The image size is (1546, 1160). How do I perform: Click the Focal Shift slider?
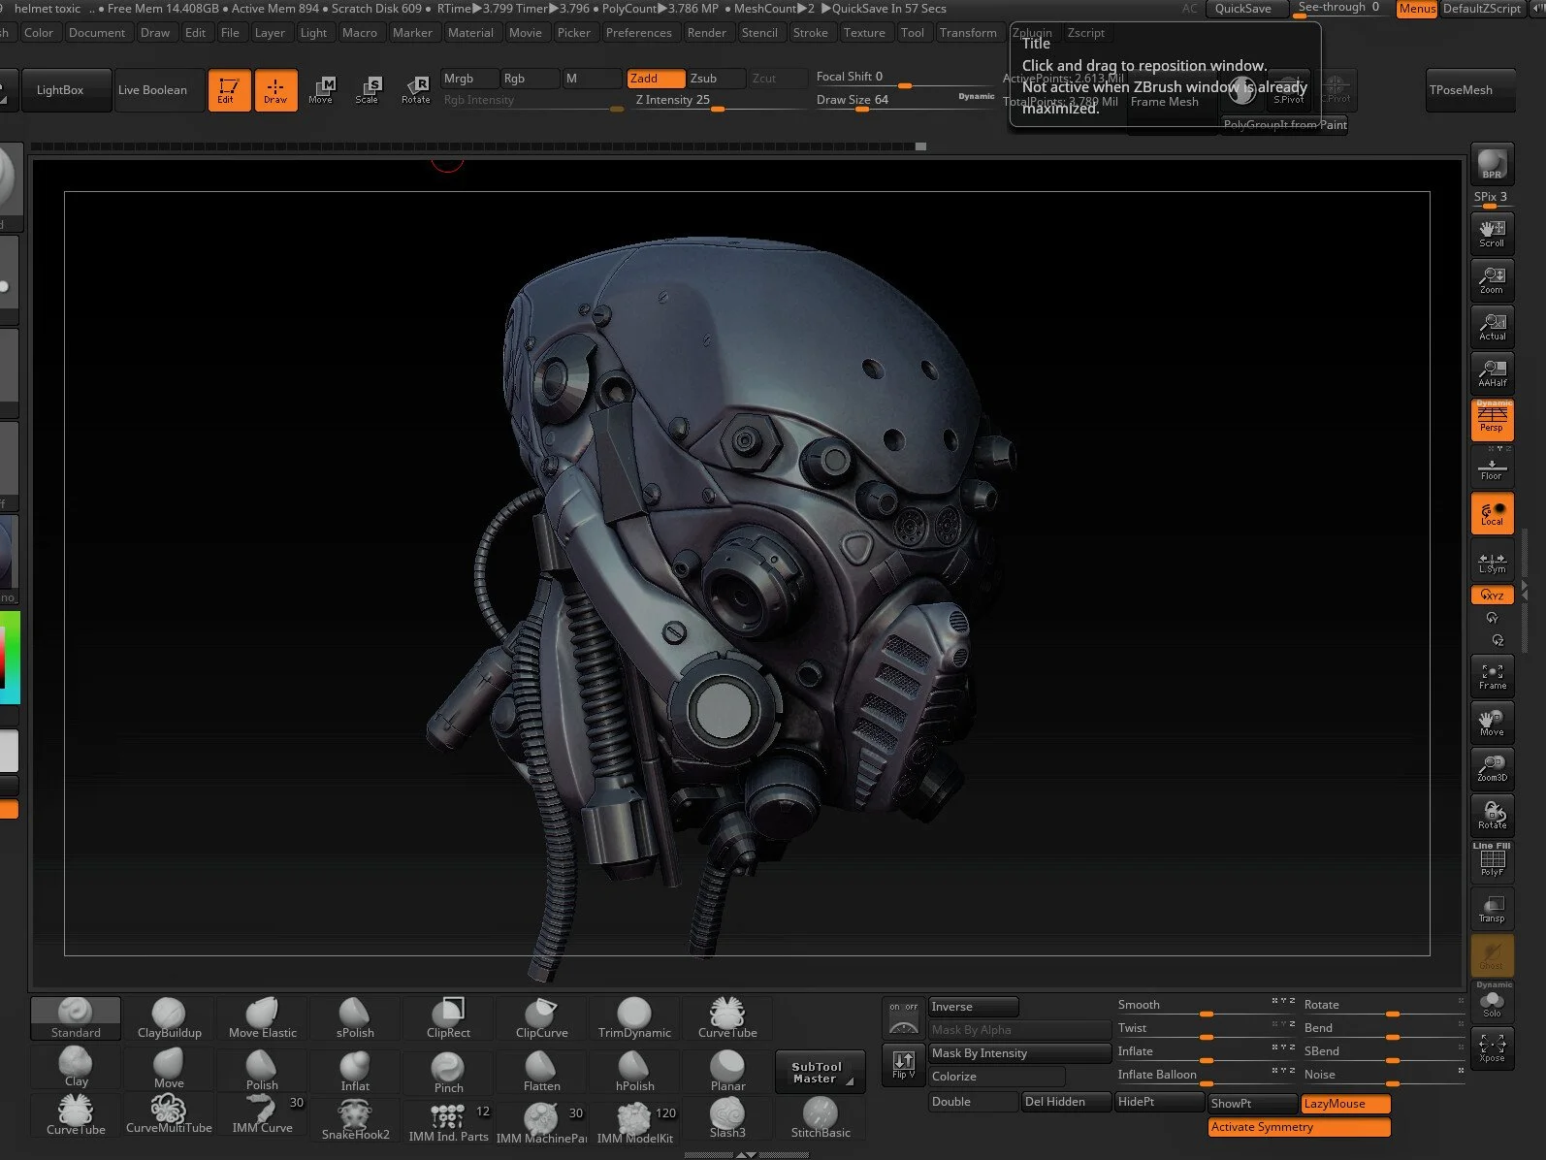pyautogui.click(x=904, y=79)
